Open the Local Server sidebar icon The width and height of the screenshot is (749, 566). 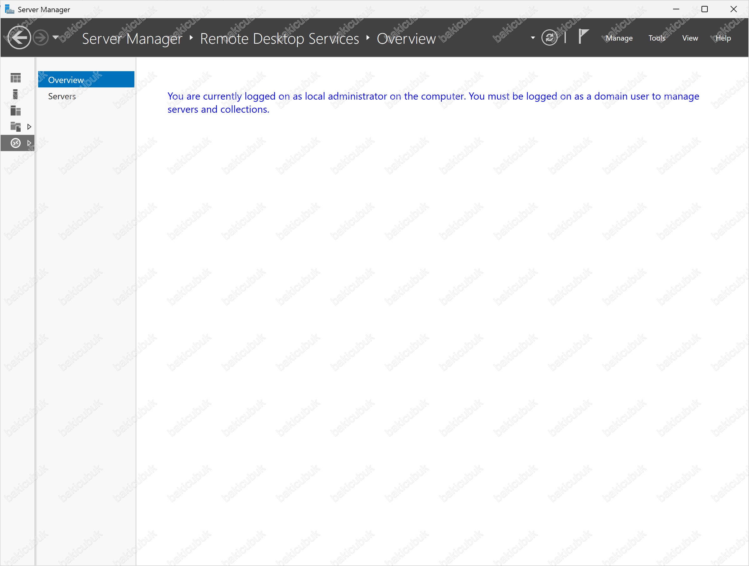16,94
